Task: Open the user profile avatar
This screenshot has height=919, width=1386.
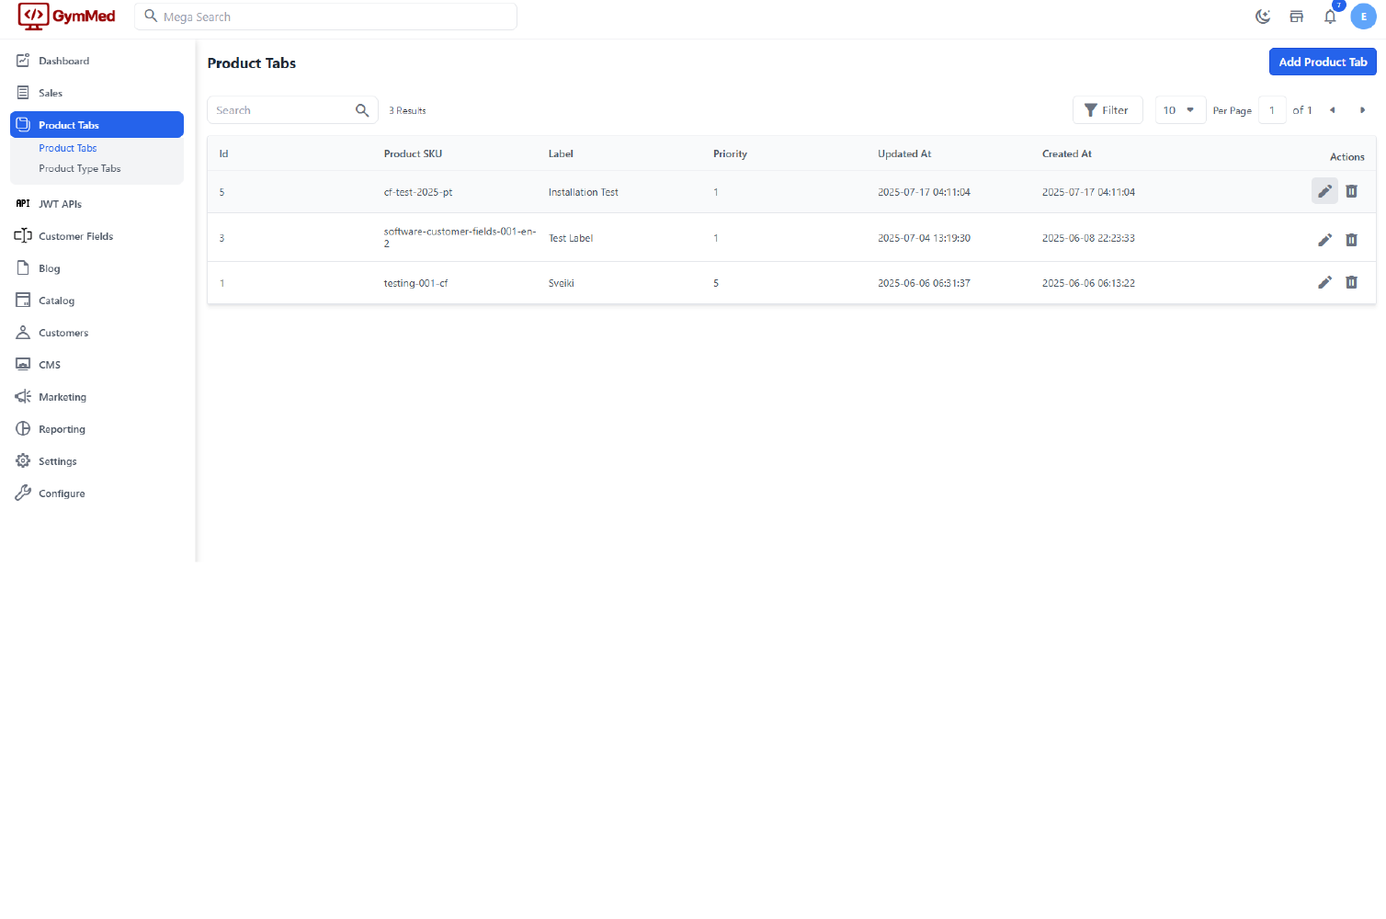Action: tap(1363, 17)
